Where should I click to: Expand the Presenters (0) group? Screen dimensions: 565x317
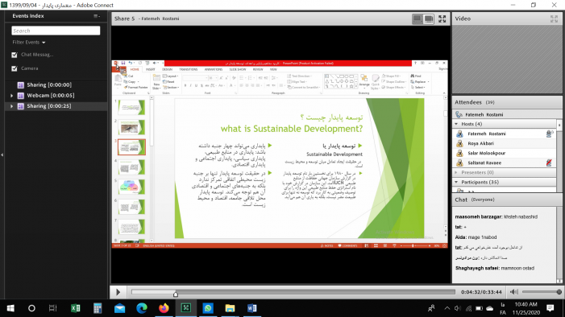coord(456,172)
